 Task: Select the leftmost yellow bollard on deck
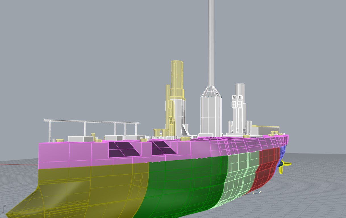(x=59, y=140)
